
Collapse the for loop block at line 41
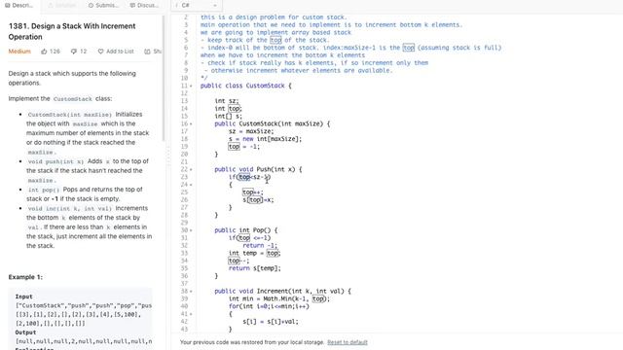[191, 314]
